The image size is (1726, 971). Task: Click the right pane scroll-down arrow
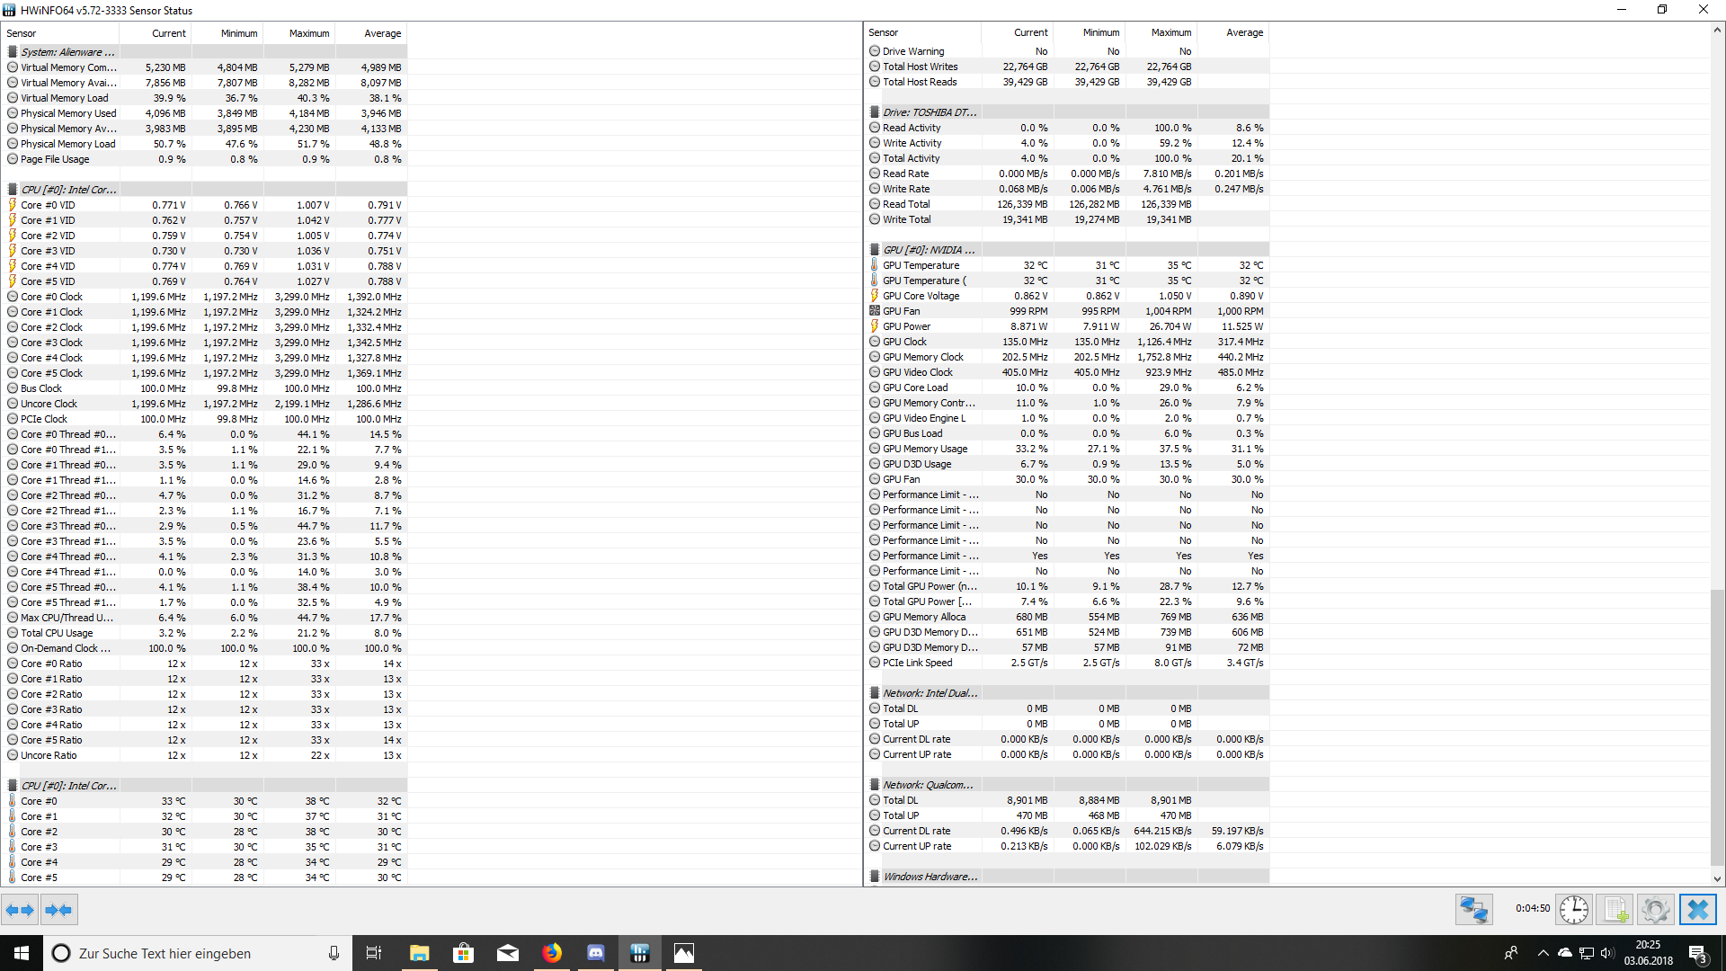click(1717, 878)
